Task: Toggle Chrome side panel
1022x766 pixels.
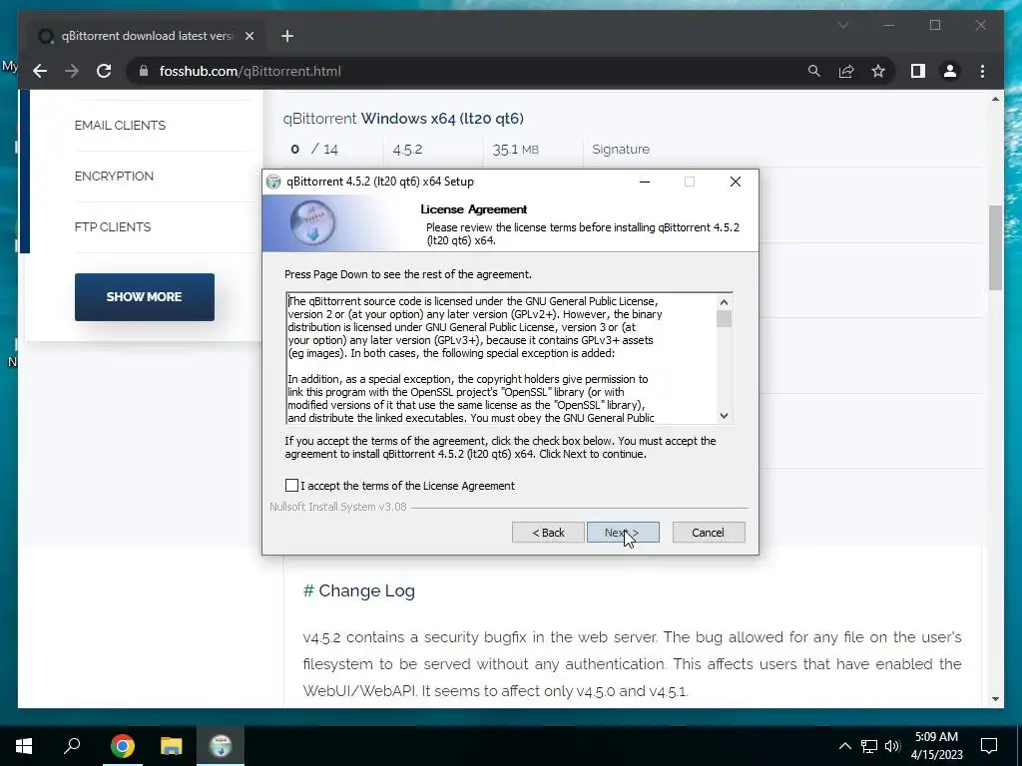Action: [918, 71]
